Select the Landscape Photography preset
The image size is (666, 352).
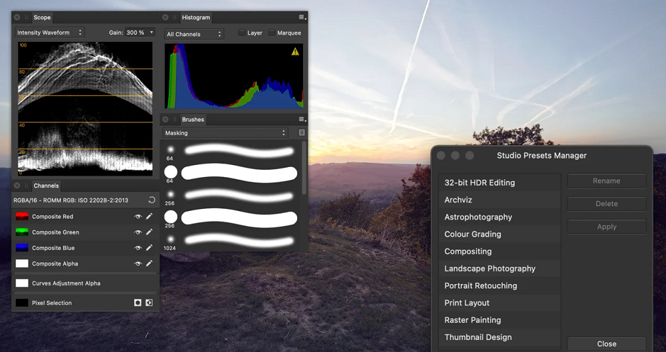click(499, 268)
